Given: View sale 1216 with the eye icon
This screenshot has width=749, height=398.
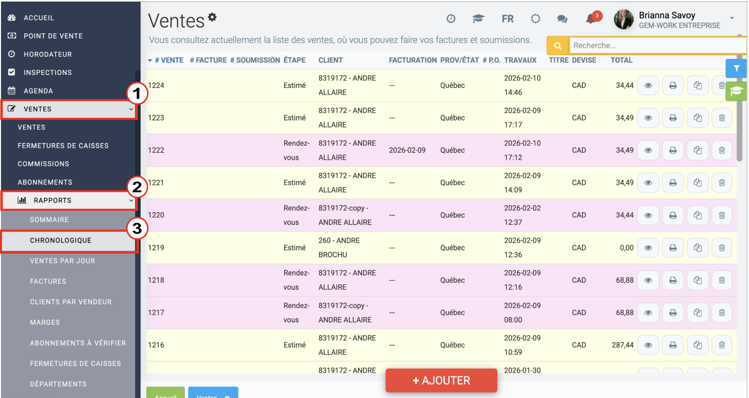Looking at the screenshot, I should click(x=648, y=345).
